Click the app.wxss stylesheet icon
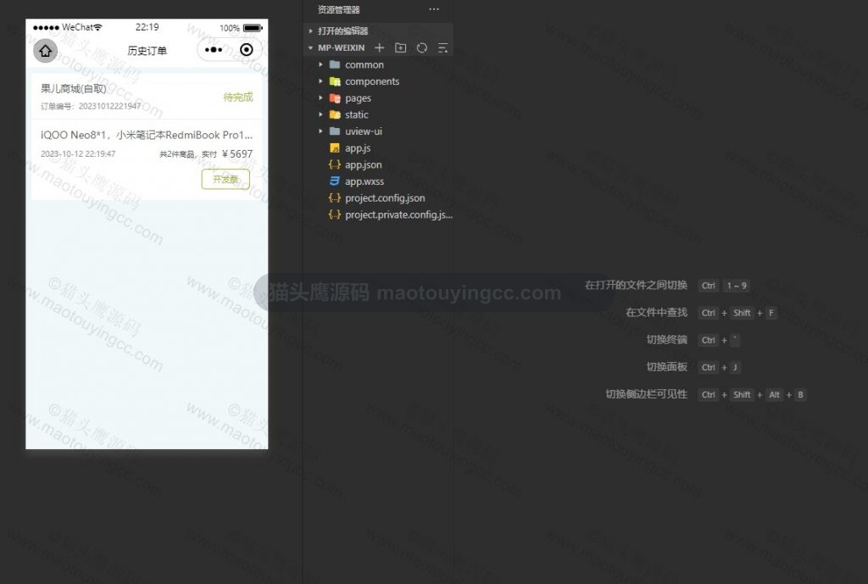868x584 pixels. click(334, 181)
